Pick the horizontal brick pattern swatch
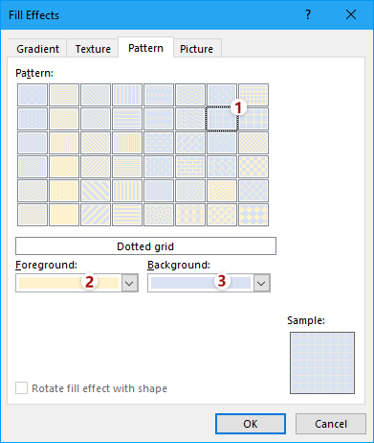This screenshot has height=443, width=374. (x=190, y=167)
